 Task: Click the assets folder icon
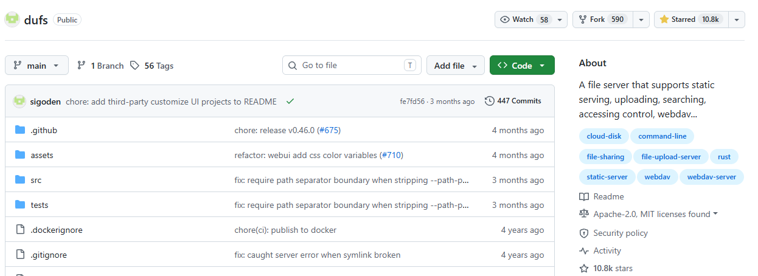pyautogui.click(x=20, y=155)
